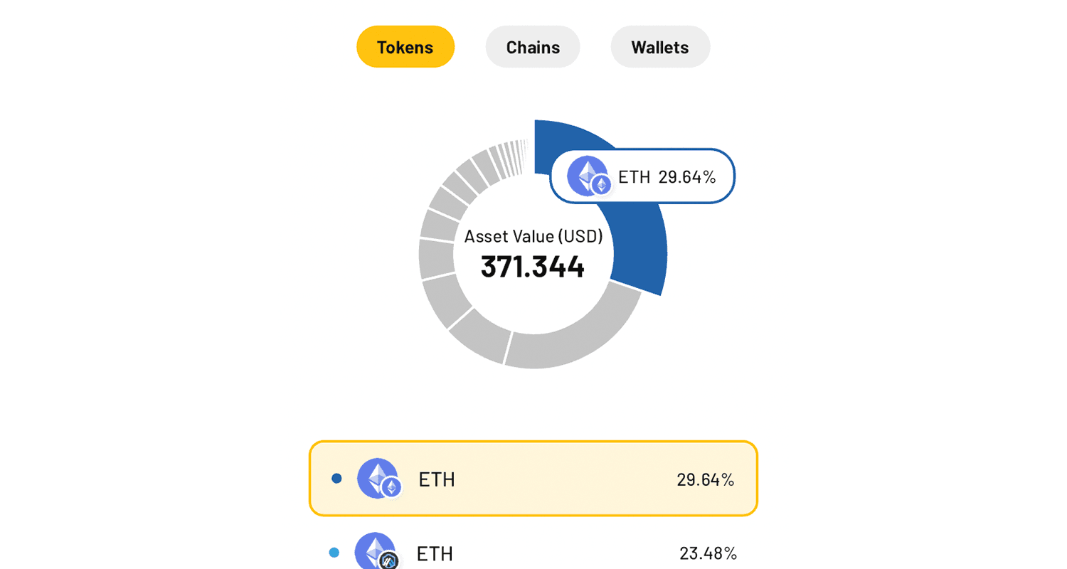Click the 29.64% value in the highlighted row

click(x=705, y=479)
